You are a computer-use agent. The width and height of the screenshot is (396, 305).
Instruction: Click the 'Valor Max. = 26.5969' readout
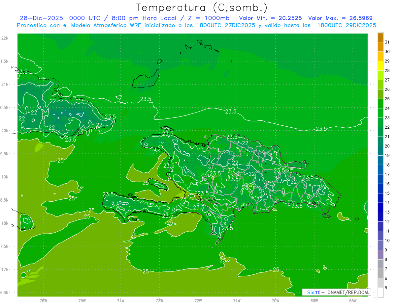pyautogui.click(x=340, y=18)
